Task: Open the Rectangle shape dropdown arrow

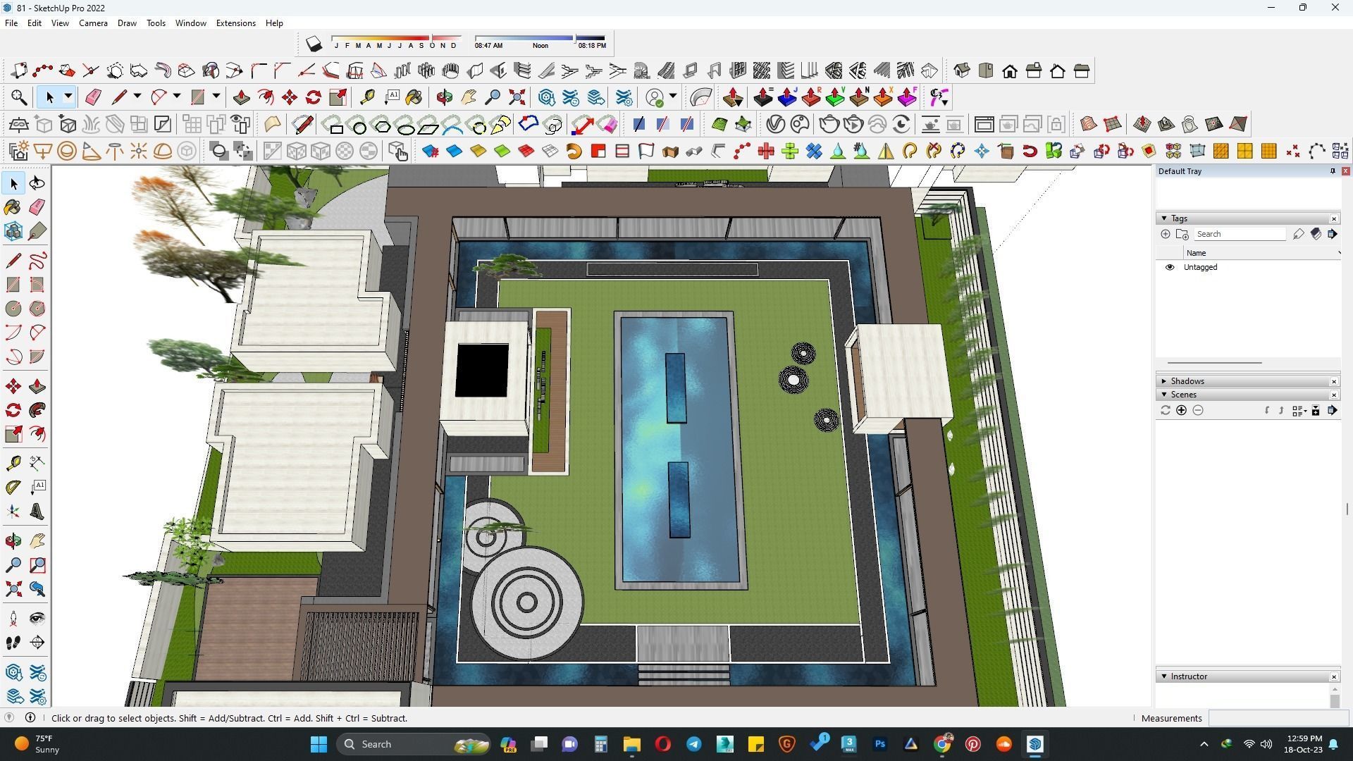Action: point(216,97)
